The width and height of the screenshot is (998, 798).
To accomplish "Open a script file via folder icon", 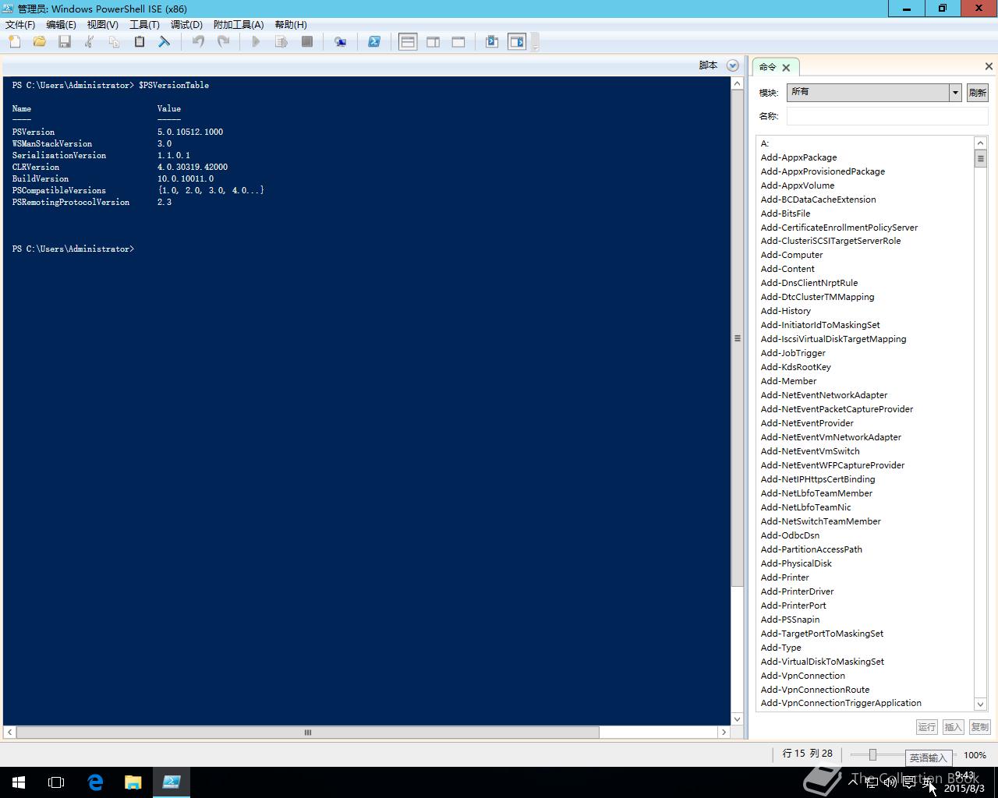I will click(39, 42).
